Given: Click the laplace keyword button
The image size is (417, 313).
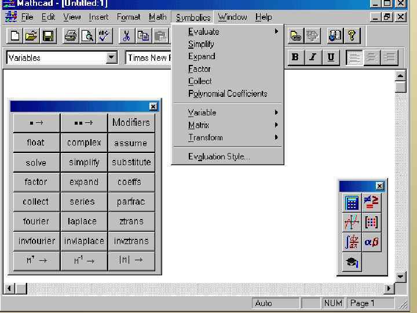Looking at the screenshot, I should 84,221.
